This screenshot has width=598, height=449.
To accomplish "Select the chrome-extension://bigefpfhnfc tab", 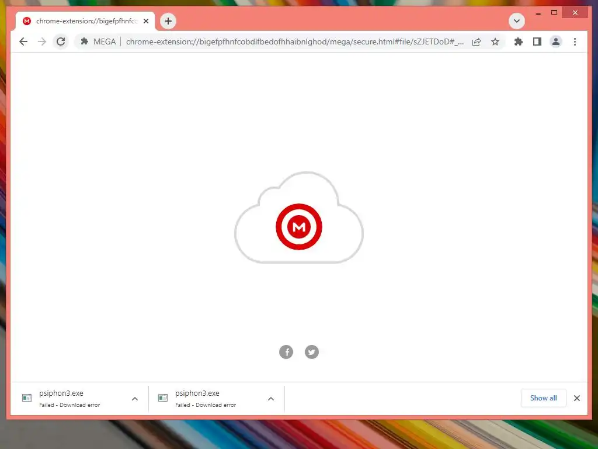I will click(x=85, y=21).
